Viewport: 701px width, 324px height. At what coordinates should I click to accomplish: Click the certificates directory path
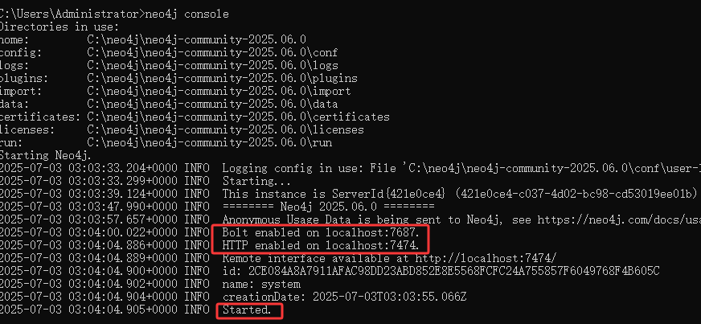[x=238, y=117]
